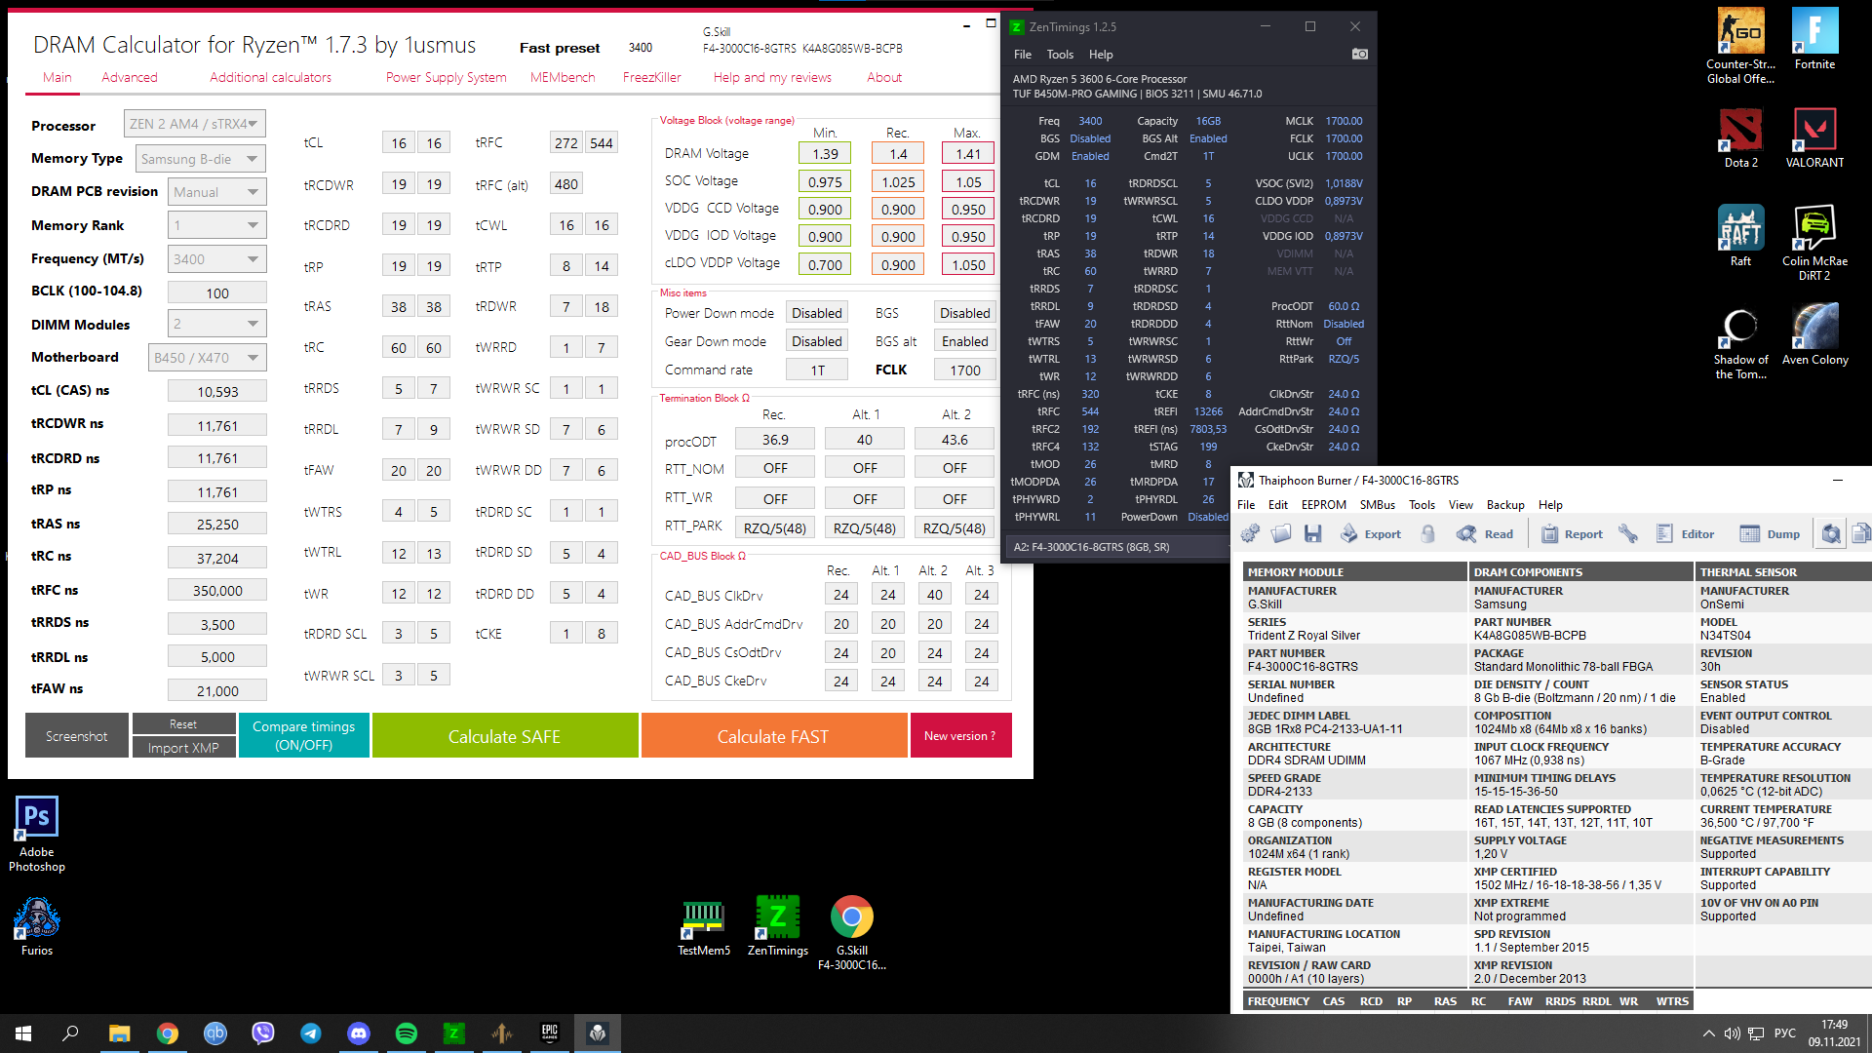The height and width of the screenshot is (1053, 1872).
Task: Click the BCLK value input field
Action: tap(216, 292)
